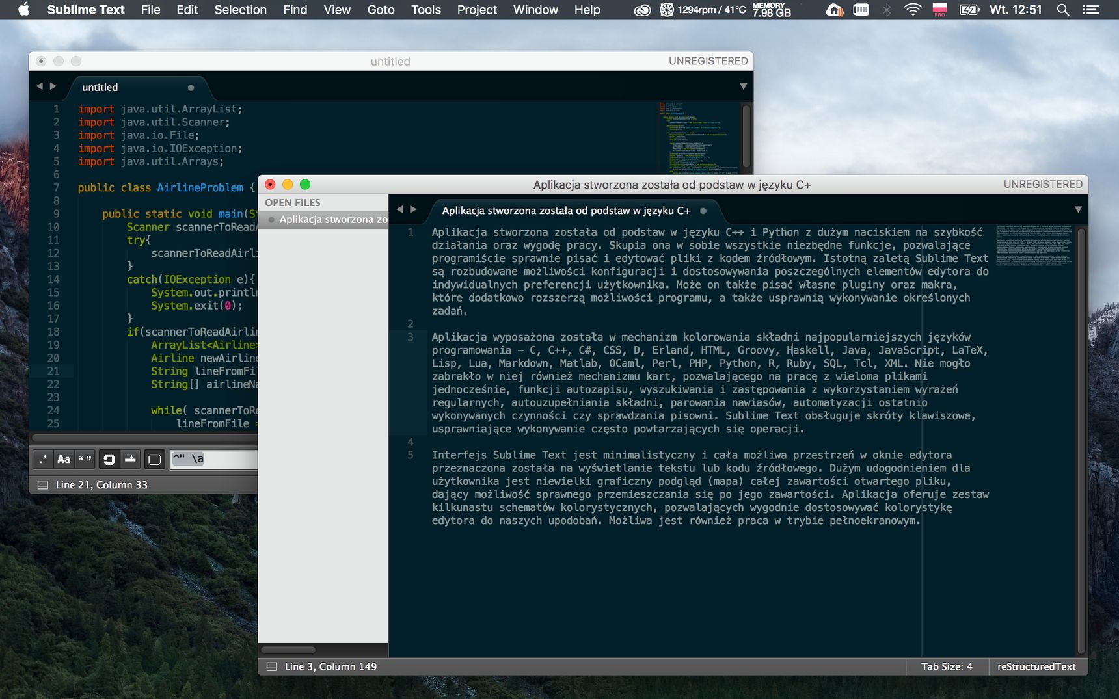
Task: Go to previous tab arrow in untitled window
Action: click(x=40, y=86)
